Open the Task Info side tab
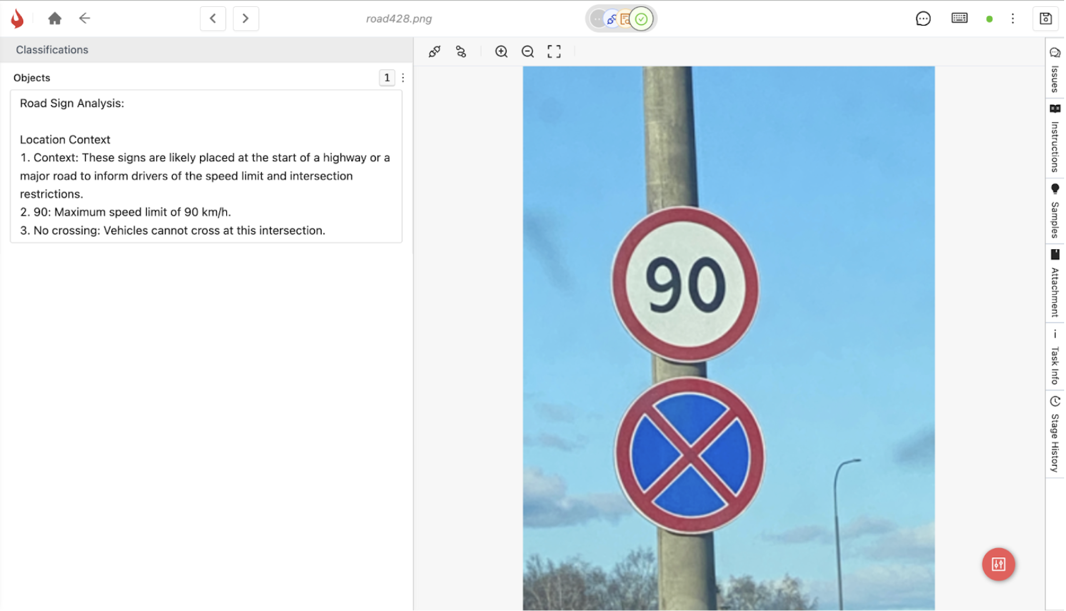The width and height of the screenshot is (1066, 611). 1055,357
